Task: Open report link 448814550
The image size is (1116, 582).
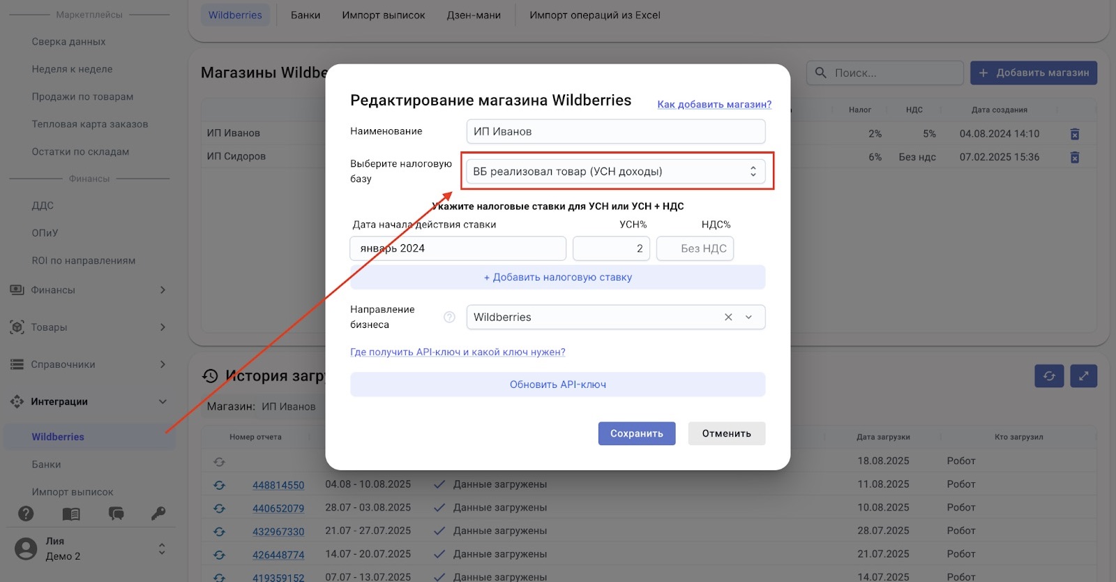Action: coord(278,485)
